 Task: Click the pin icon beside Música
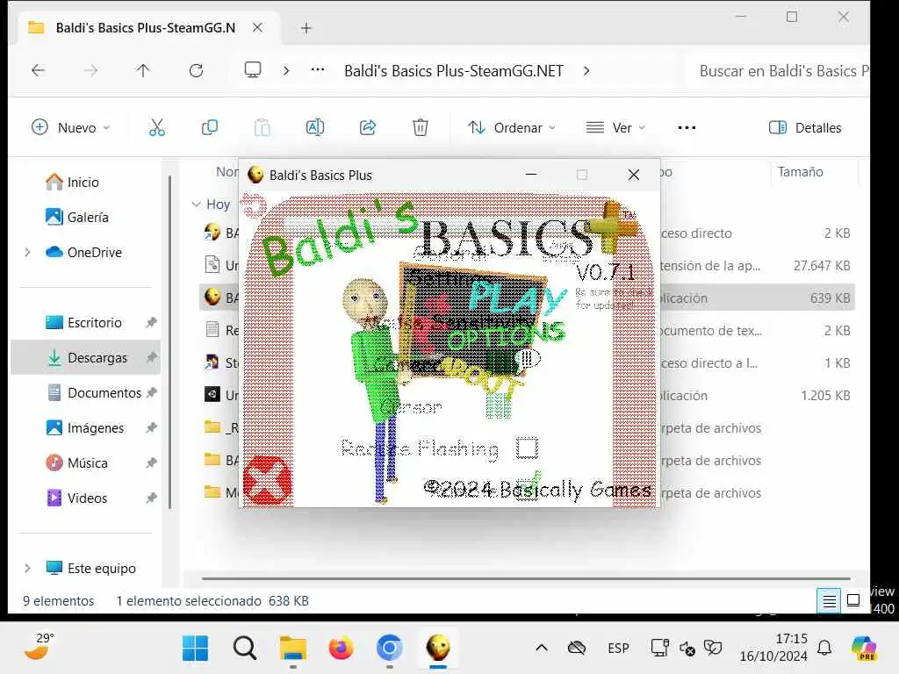[151, 462]
